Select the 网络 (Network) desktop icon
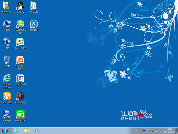 tap(7, 44)
